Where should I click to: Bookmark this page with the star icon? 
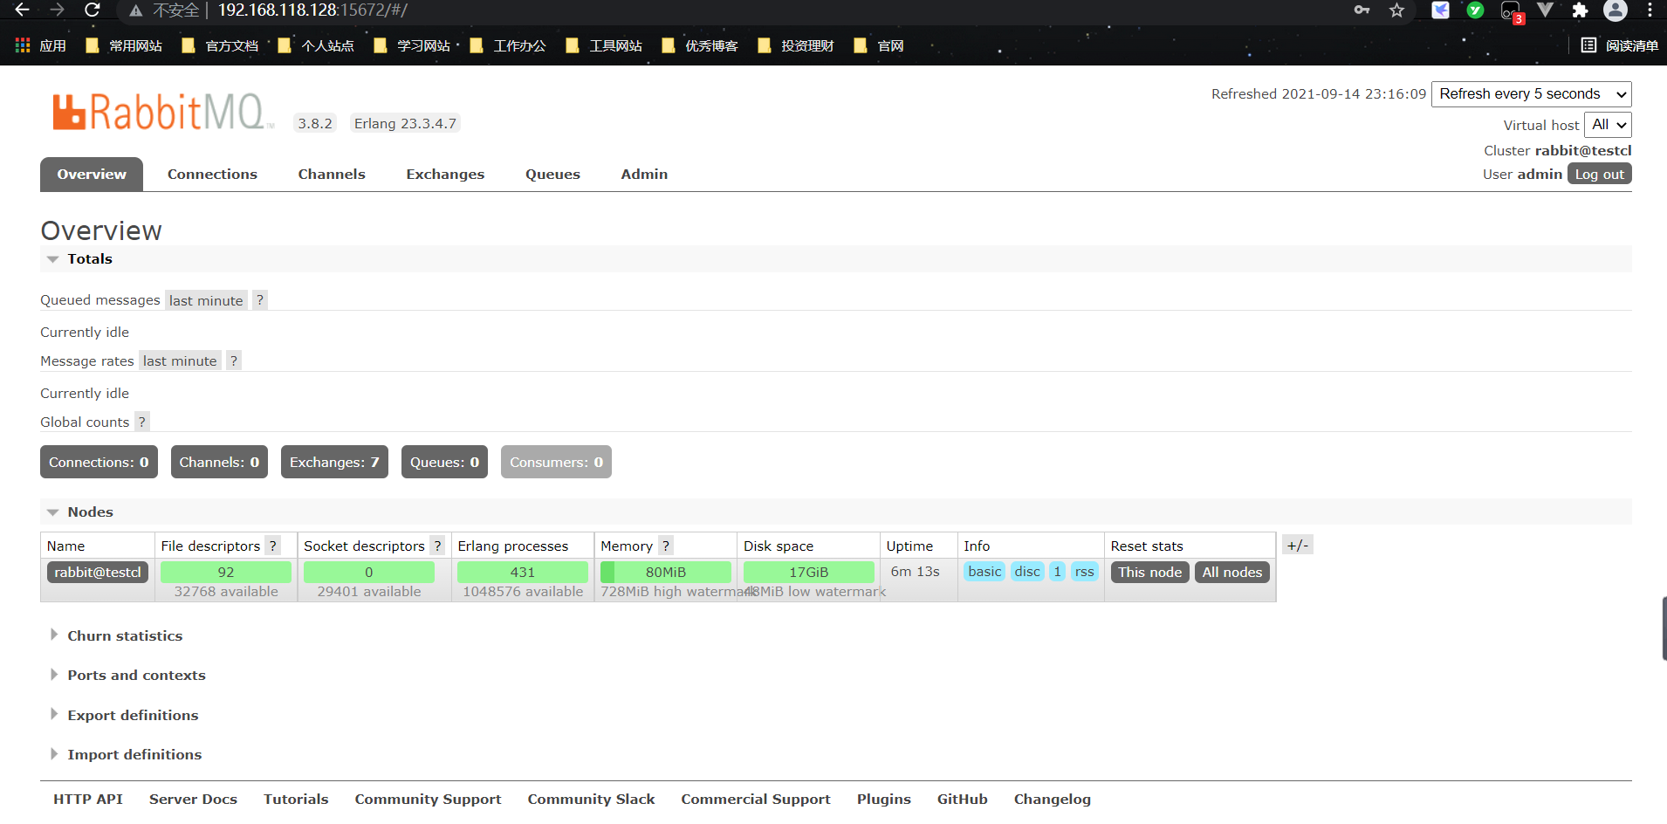tap(1397, 10)
